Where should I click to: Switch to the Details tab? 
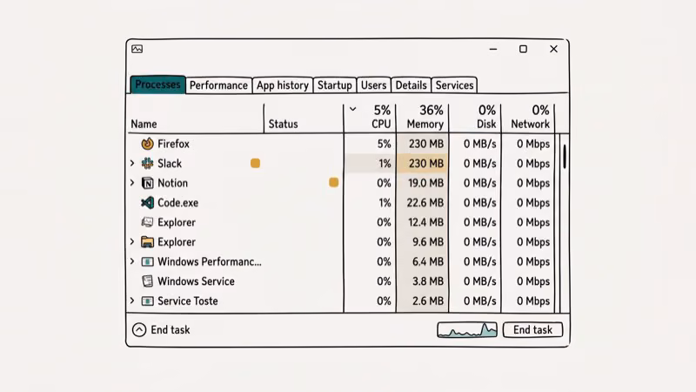[x=411, y=84]
